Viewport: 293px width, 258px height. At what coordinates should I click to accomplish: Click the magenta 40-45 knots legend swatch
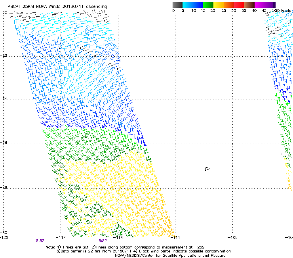point(260,5)
